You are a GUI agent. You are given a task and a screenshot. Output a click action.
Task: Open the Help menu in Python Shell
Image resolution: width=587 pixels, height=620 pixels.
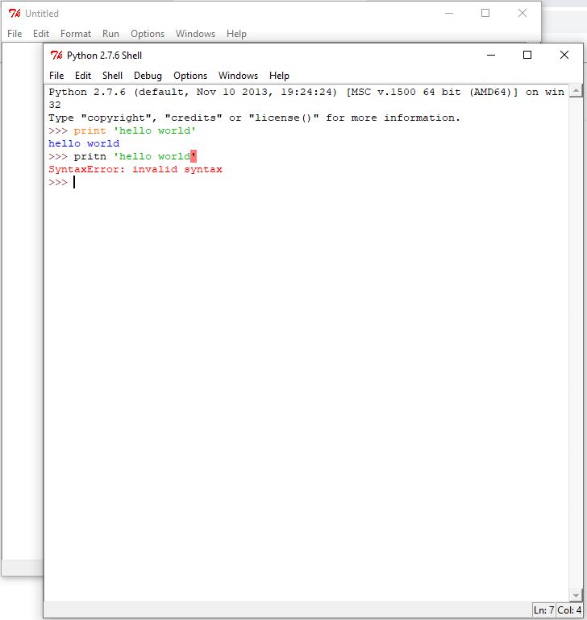[279, 76]
